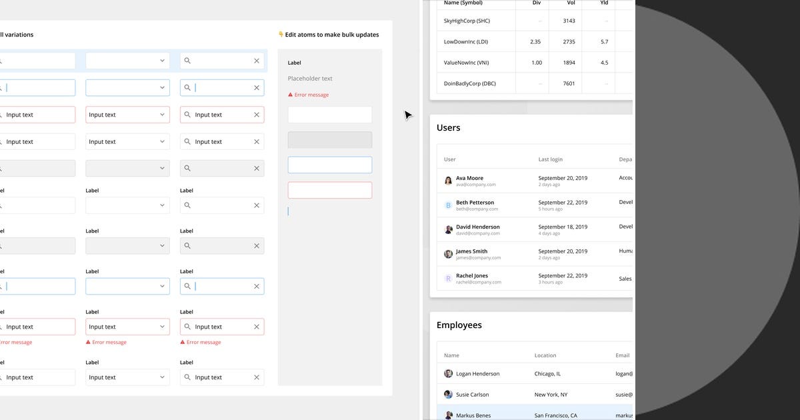Click Beth Petterson's blue initial avatar

[x=448, y=205]
